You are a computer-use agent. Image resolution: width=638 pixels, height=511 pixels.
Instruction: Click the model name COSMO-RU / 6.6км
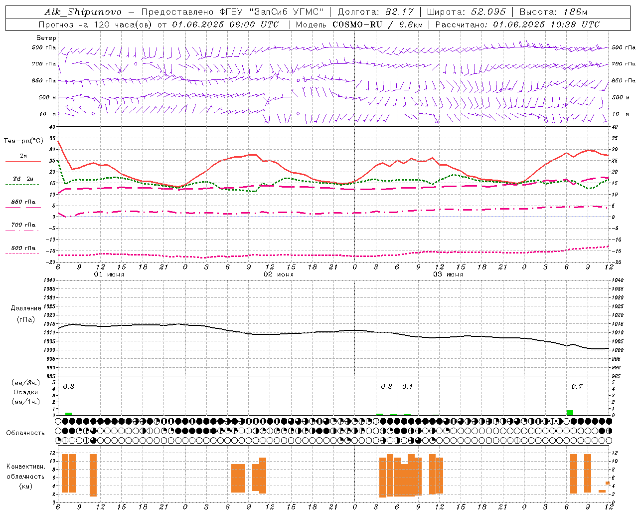click(x=377, y=24)
